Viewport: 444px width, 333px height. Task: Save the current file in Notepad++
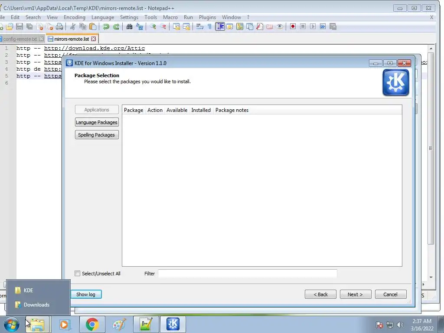click(20, 26)
